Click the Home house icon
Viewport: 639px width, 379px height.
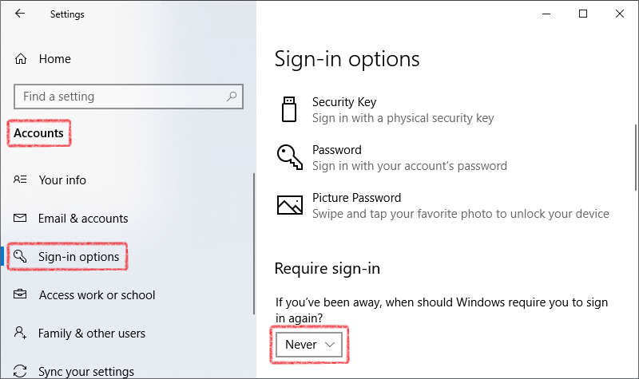[21, 59]
